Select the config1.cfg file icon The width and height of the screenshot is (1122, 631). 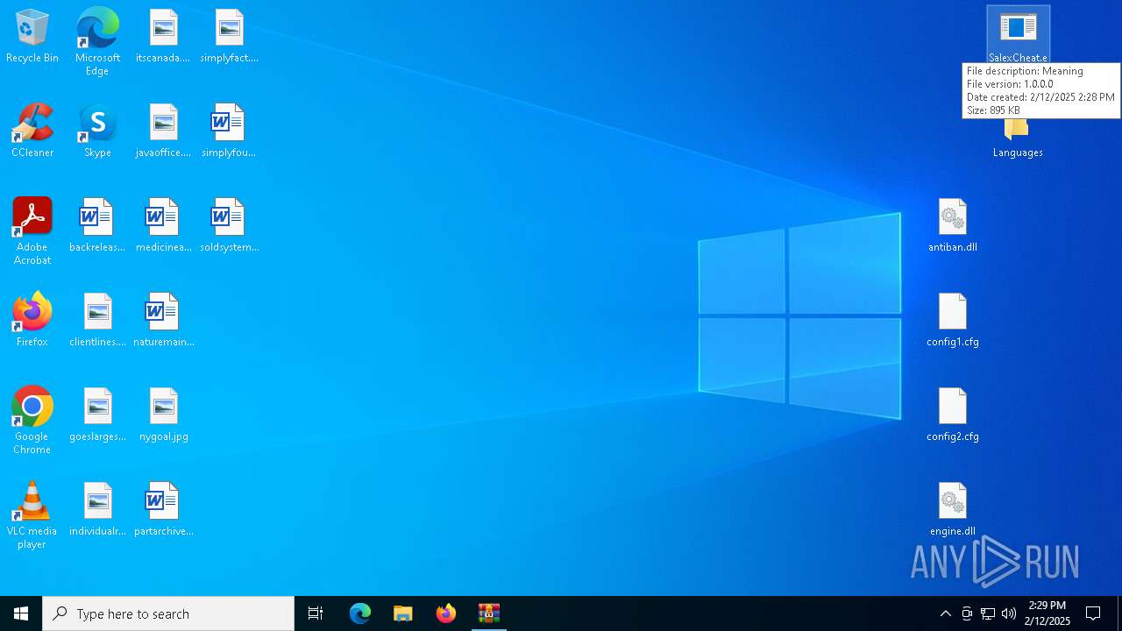pyautogui.click(x=953, y=321)
